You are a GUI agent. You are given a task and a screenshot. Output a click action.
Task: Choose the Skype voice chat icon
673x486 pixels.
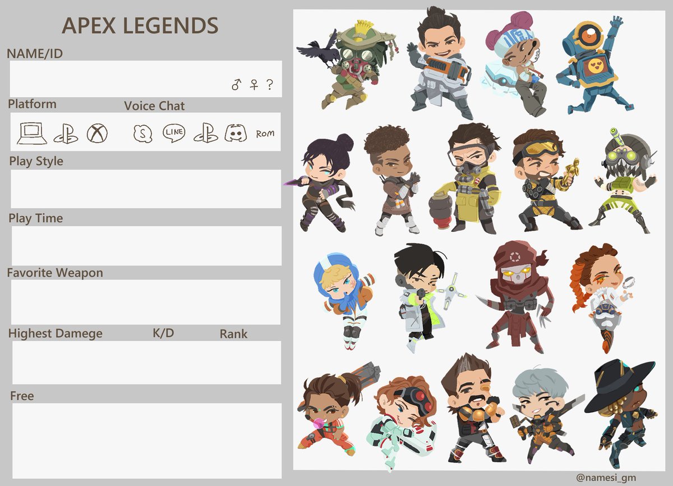tap(143, 134)
